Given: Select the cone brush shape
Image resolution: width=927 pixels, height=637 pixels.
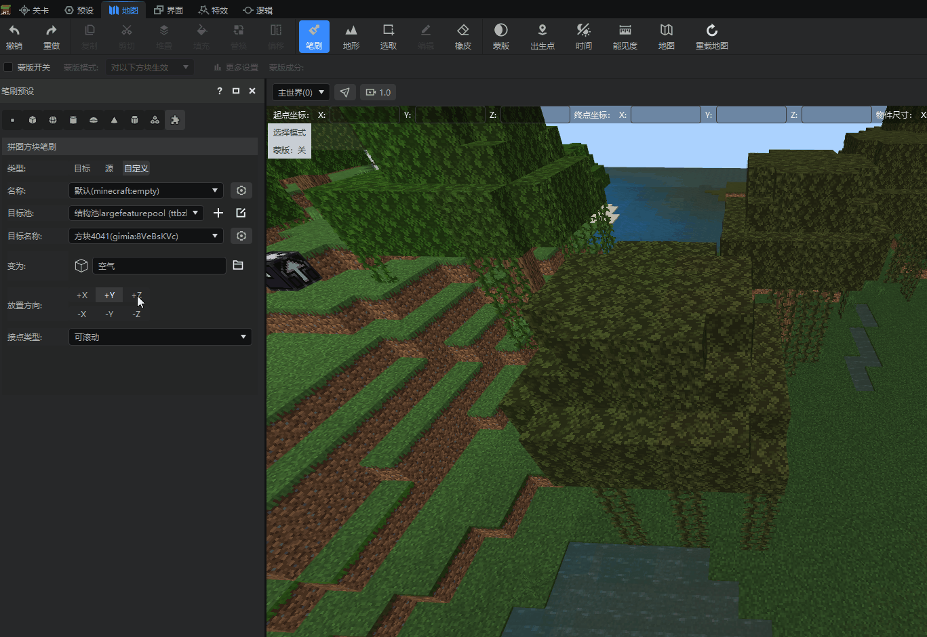Looking at the screenshot, I should (114, 120).
